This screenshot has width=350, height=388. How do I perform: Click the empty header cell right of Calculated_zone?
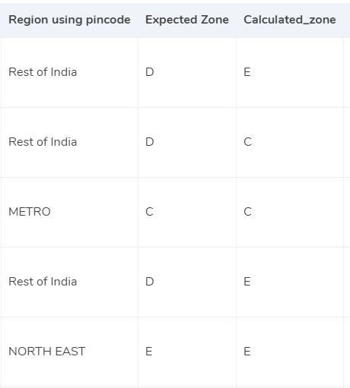[347, 20]
